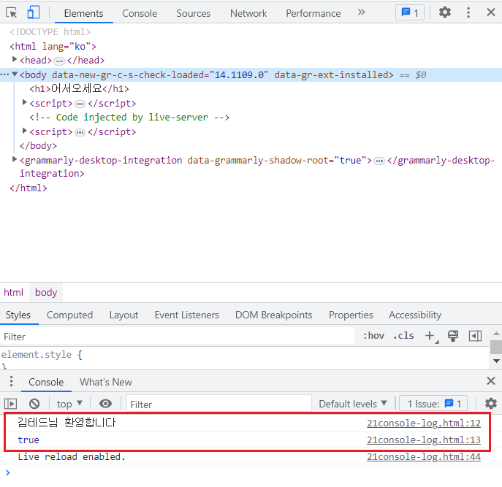Image resolution: width=502 pixels, height=487 pixels.
Task: Open the top JavaScript context dropdown
Action: click(69, 404)
